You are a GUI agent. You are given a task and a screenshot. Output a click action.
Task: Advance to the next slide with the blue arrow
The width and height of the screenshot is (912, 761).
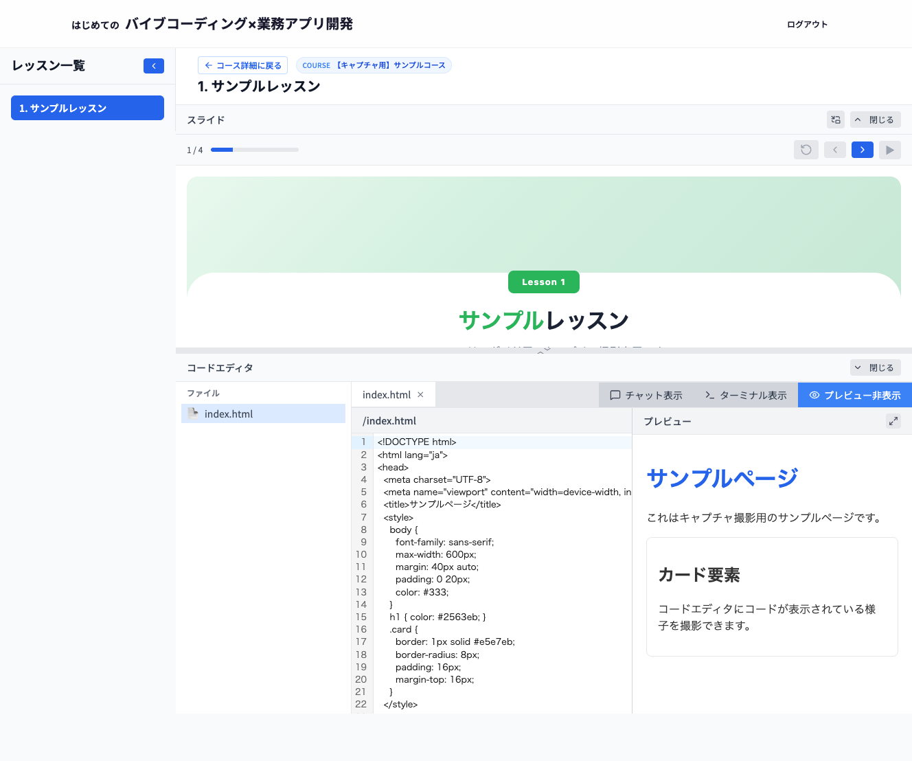click(862, 149)
